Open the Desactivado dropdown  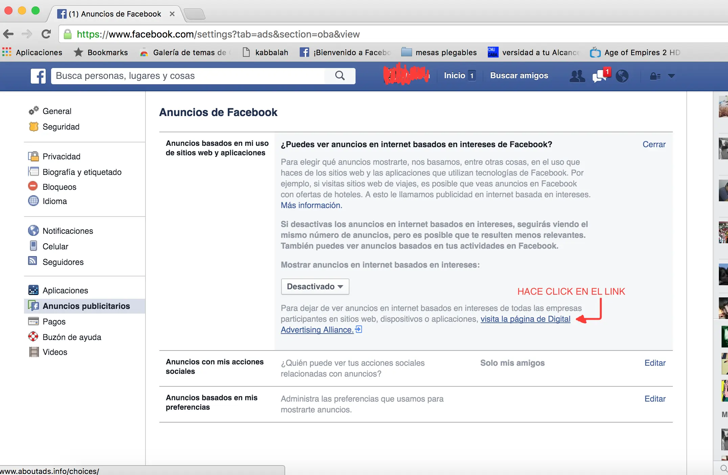[315, 287]
